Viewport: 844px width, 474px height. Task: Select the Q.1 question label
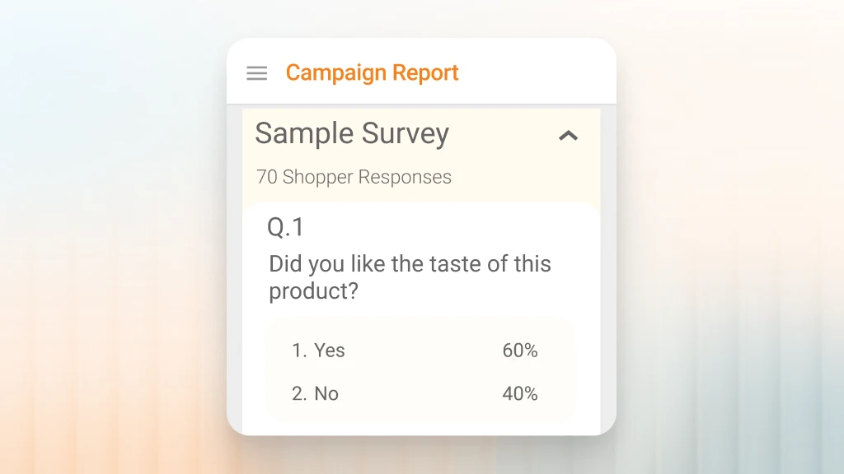pos(286,227)
